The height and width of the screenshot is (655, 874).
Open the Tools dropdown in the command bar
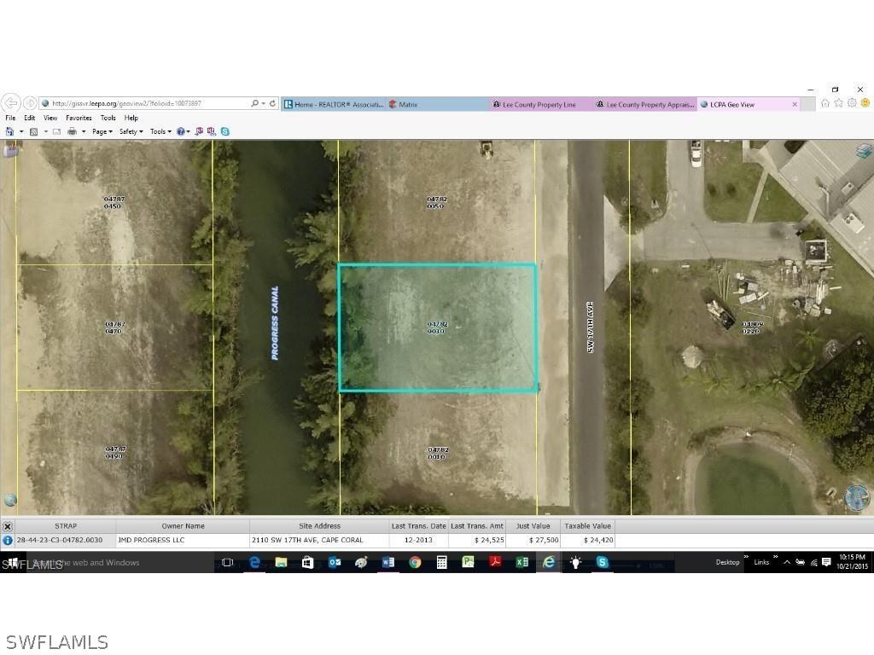(160, 130)
